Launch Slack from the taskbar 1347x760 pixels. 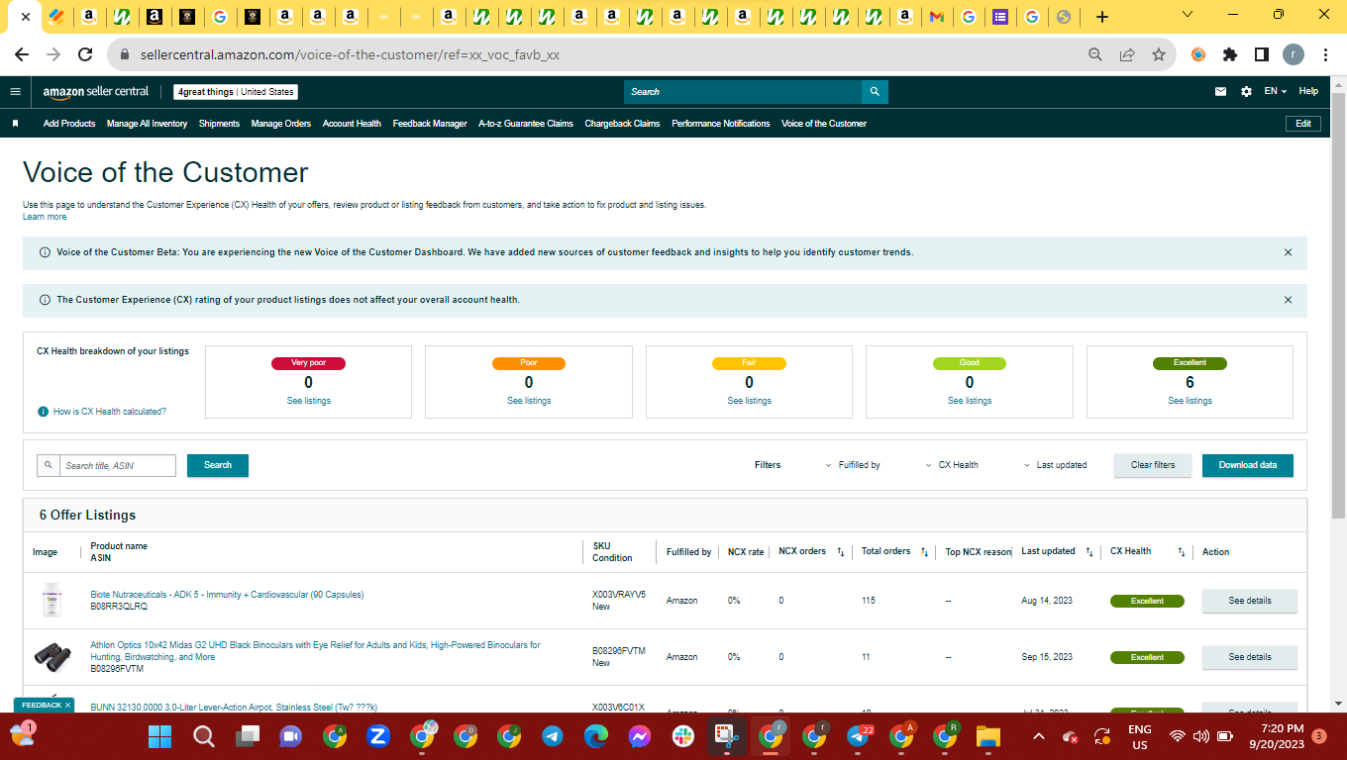coord(682,736)
